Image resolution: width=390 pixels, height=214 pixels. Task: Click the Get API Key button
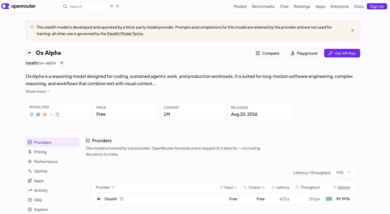click(342, 53)
